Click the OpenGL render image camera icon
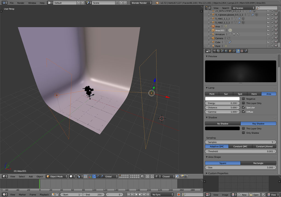This screenshot has height=197, width=281. [x=182, y=177]
